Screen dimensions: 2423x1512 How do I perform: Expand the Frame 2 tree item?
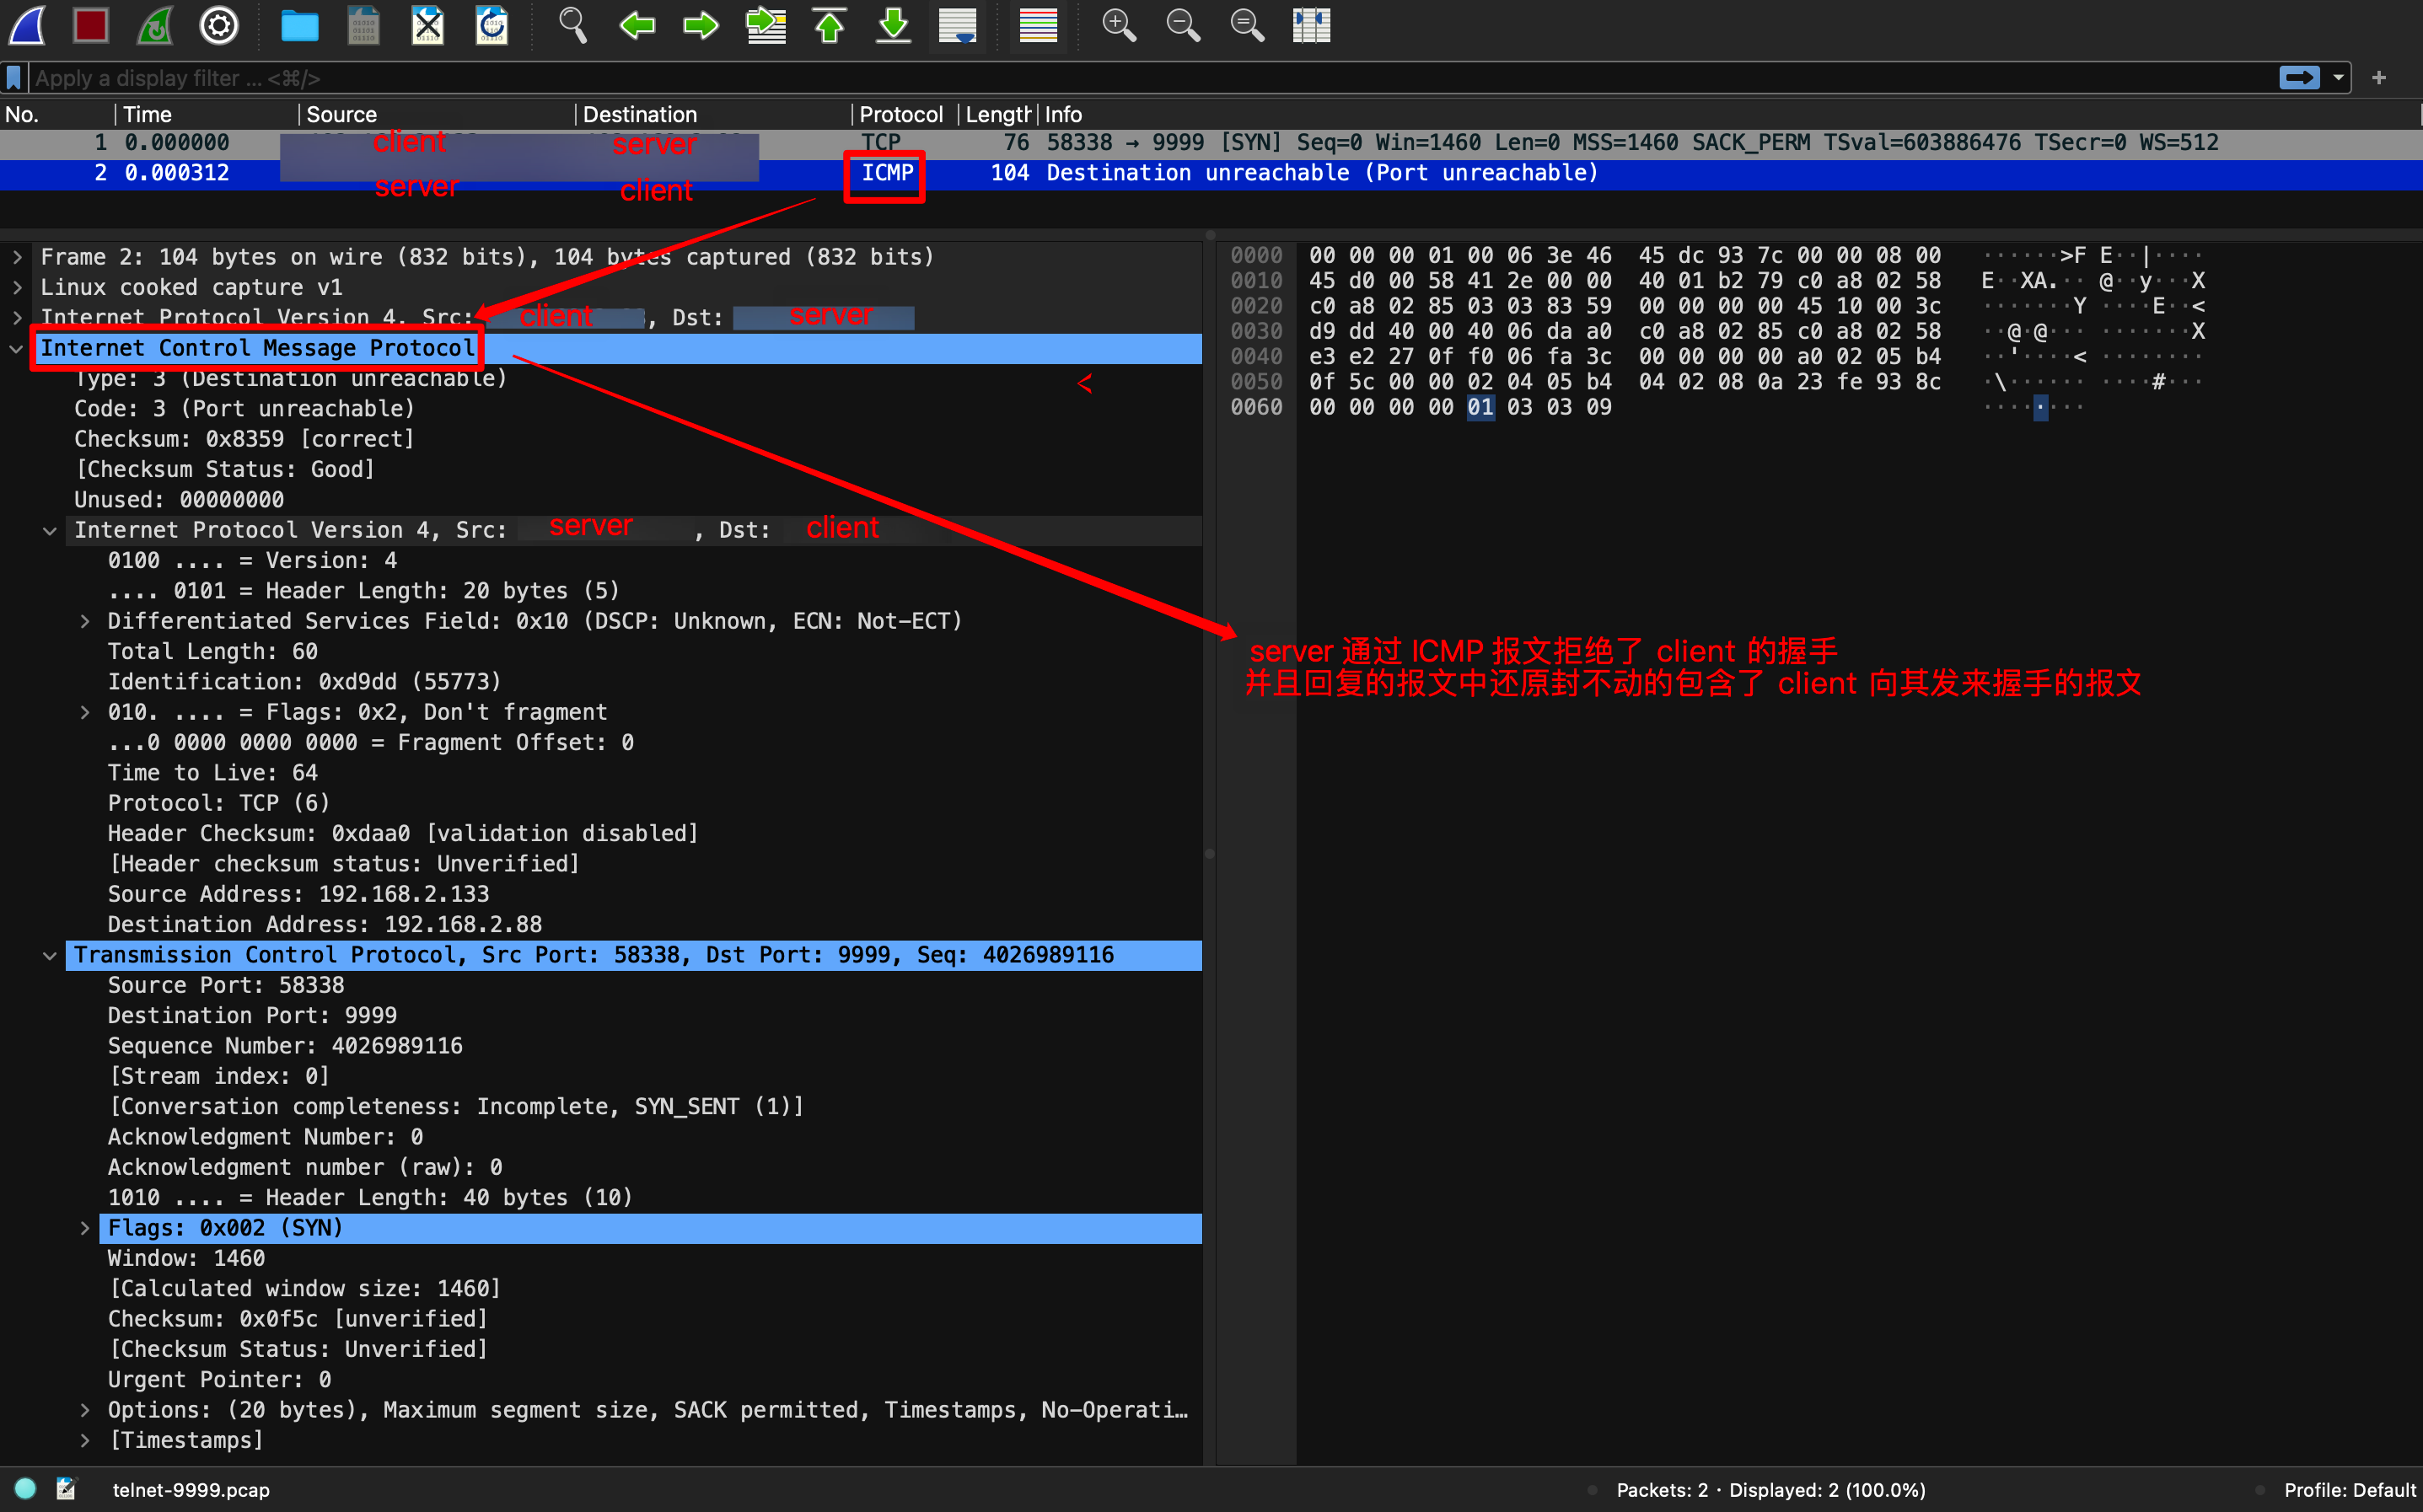tap(17, 257)
